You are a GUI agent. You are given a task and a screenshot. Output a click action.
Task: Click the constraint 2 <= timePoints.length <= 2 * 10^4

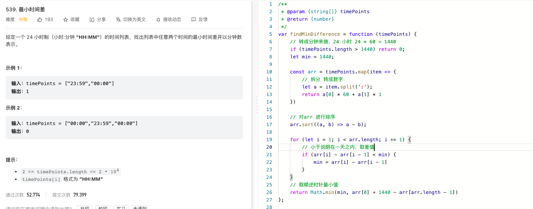click(x=70, y=171)
